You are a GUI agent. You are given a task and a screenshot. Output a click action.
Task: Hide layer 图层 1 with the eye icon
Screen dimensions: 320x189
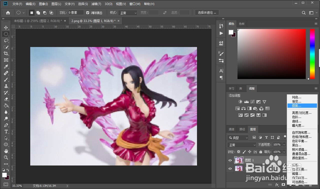point(230,160)
